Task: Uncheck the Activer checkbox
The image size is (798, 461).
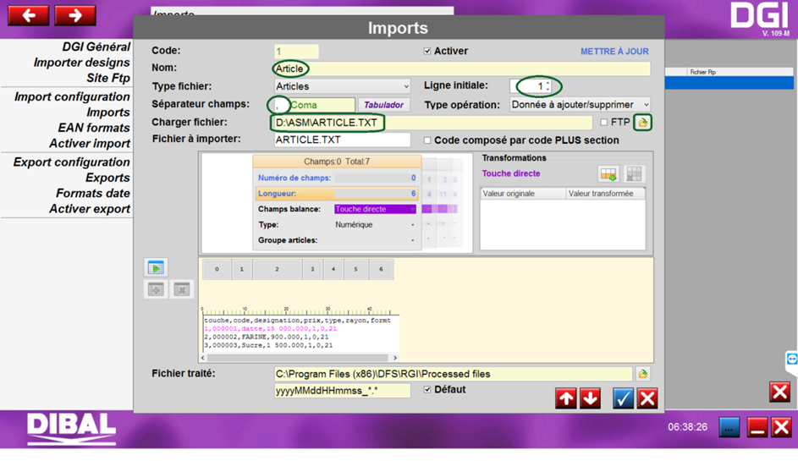Action: coord(427,52)
